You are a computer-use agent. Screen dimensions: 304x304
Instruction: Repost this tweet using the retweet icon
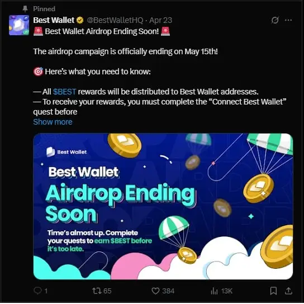[x=96, y=291]
